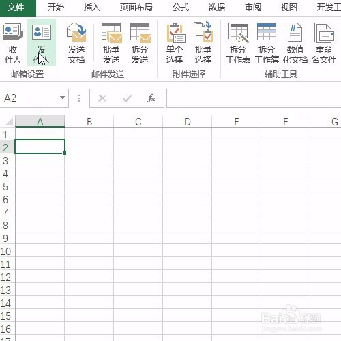Start 批量发送 batch mail sending
The width and height of the screenshot is (341, 341).
coord(111,43)
